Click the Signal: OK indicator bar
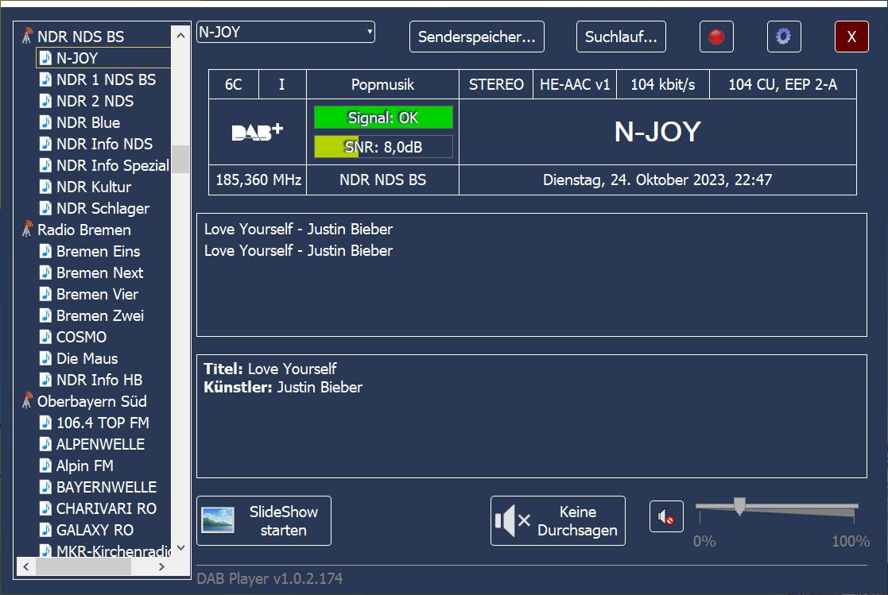 (383, 118)
